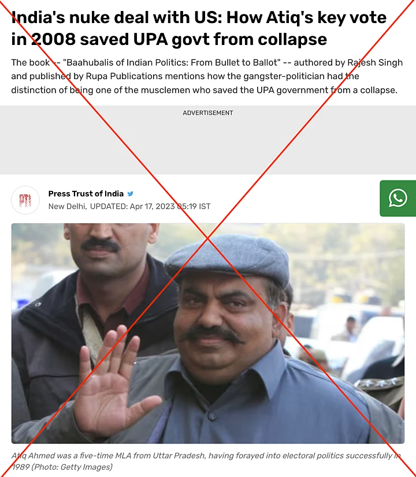The height and width of the screenshot is (477, 416).
Task: Open the main photo of Atiq Ahmed
Action: click(x=208, y=333)
